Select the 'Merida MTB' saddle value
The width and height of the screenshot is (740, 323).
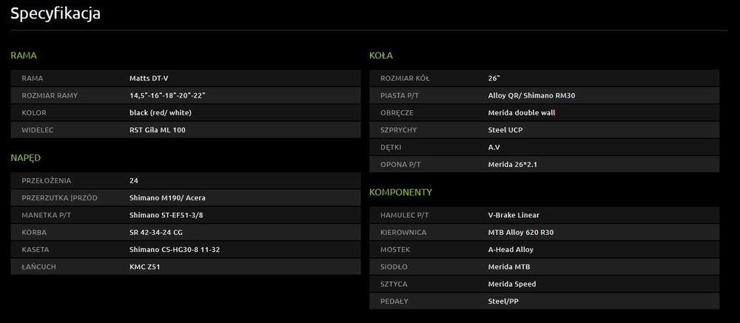(509, 267)
